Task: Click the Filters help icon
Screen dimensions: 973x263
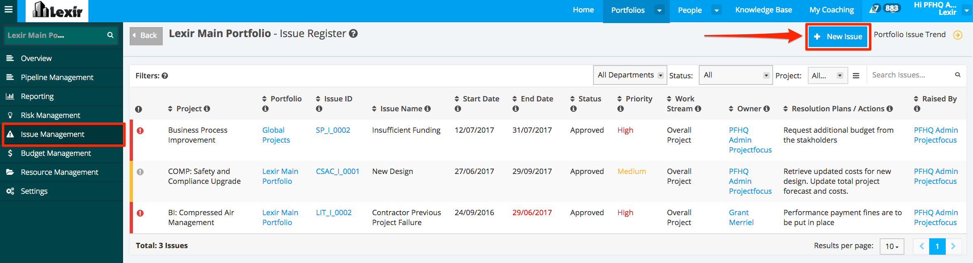Action: tap(165, 76)
